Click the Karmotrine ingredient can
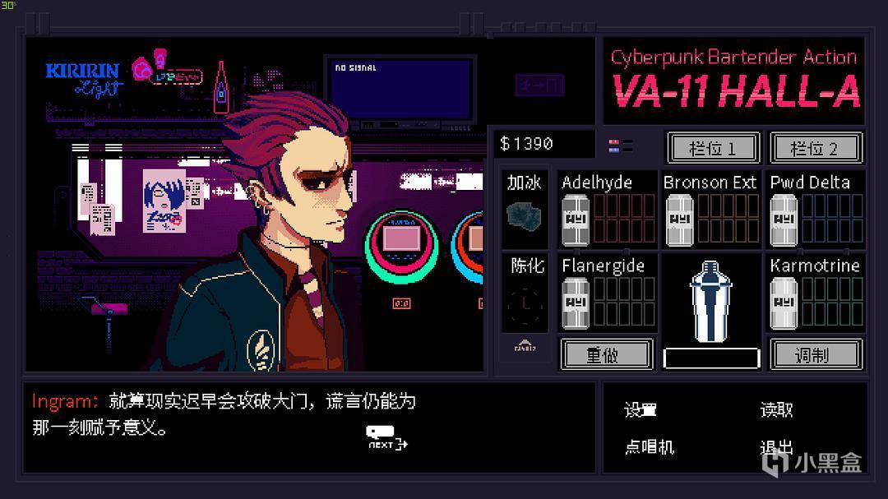 [784, 303]
